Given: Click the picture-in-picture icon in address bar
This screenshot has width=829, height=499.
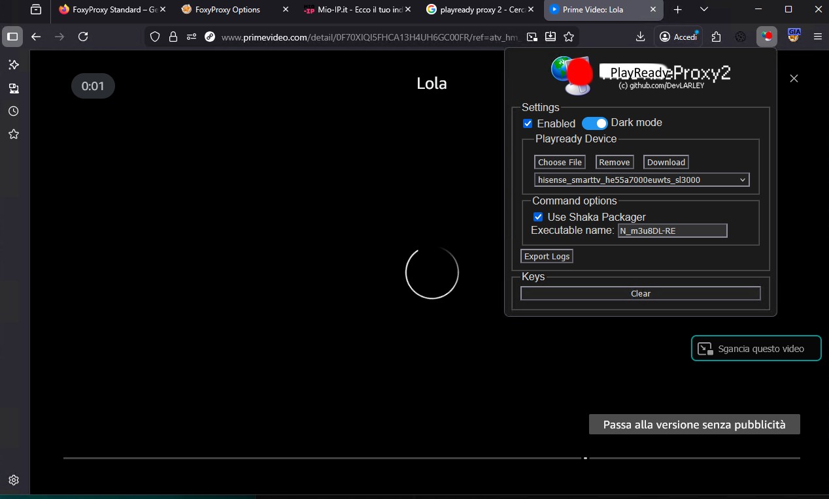Looking at the screenshot, I should pos(532,37).
